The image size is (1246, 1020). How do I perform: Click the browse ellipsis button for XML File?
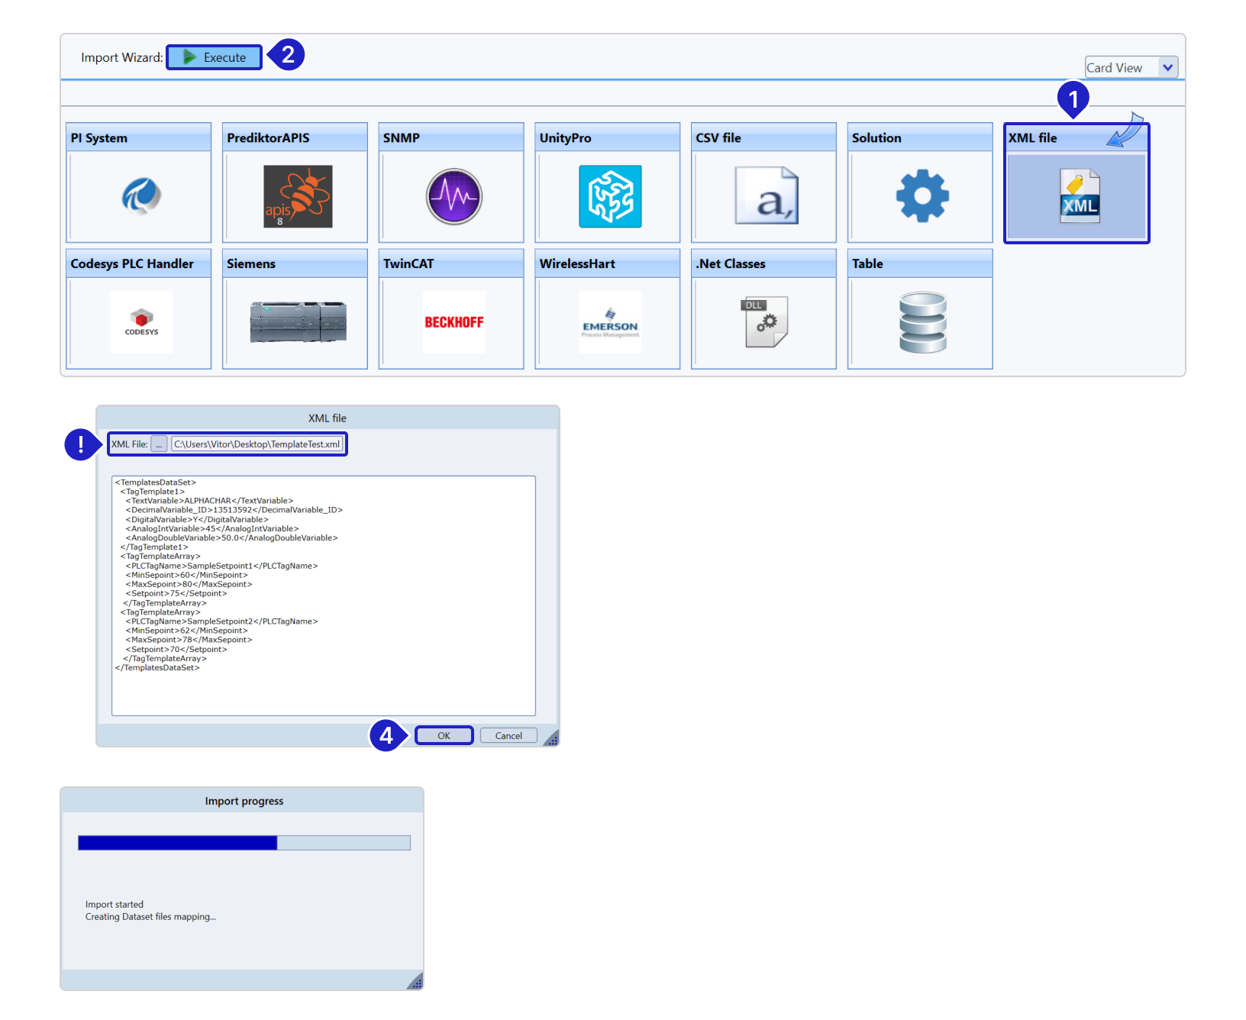click(159, 444)
